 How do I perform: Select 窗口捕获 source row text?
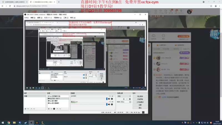tap(55, 101)
